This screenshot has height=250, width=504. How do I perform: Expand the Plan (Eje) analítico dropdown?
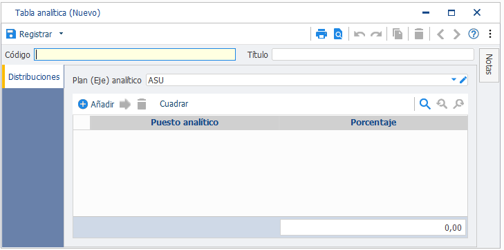454,80
